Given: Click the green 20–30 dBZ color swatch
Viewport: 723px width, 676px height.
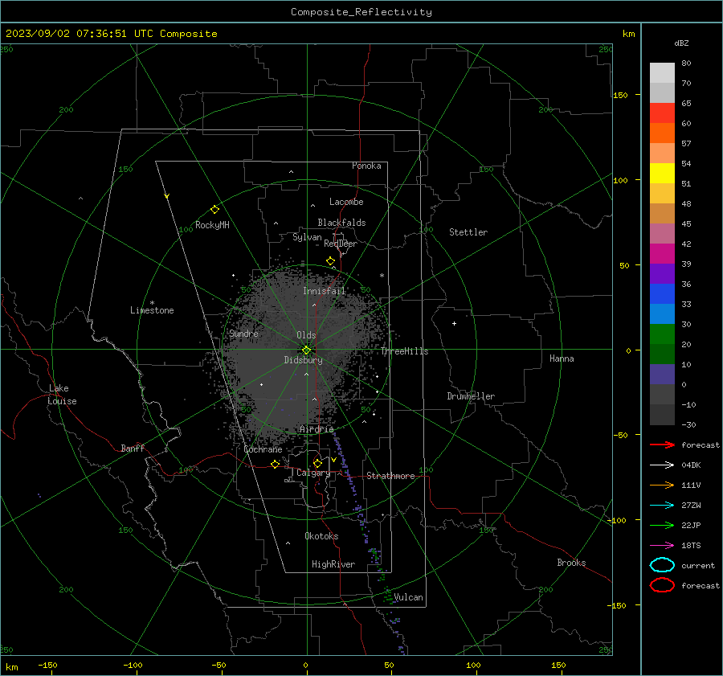Looking at the screenshot, I should (x=662, y=334).
